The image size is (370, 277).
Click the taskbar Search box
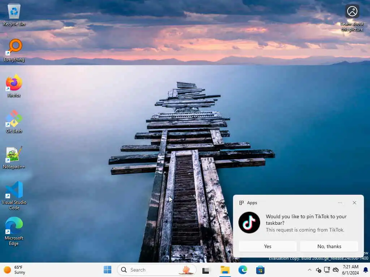click(157, 270)
